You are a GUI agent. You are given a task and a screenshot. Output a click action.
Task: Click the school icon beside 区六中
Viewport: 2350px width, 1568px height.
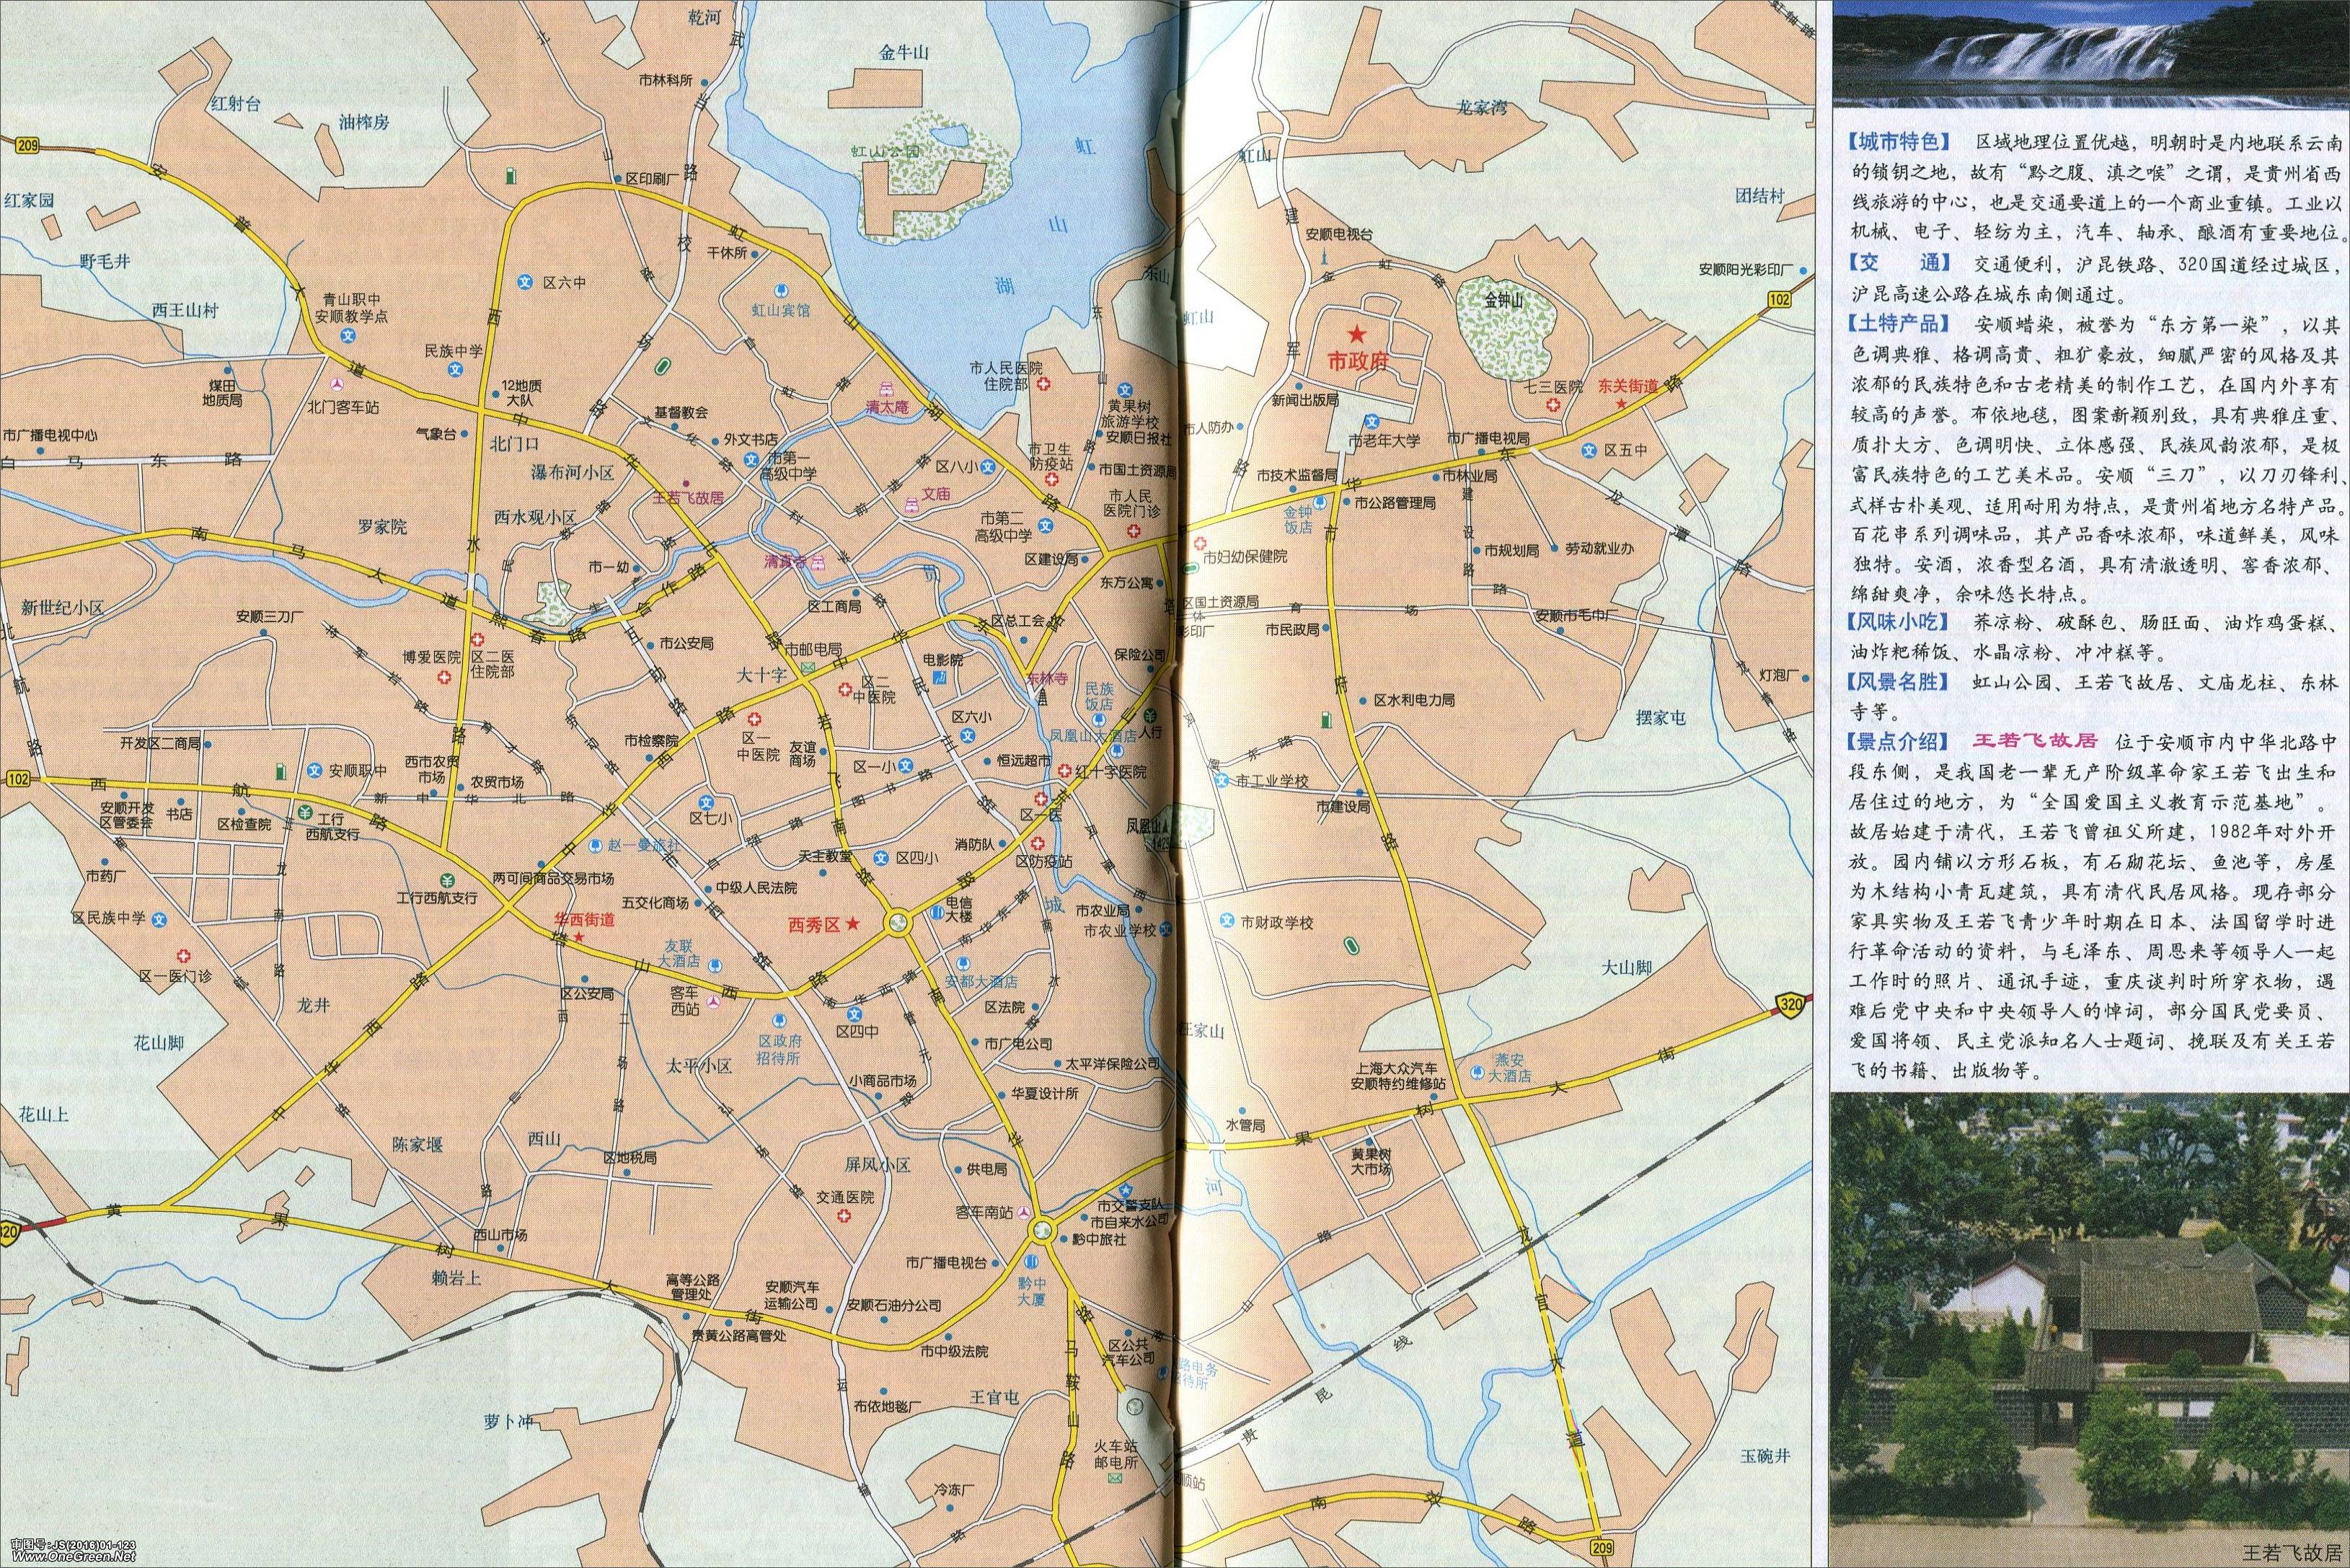(524, 283)
